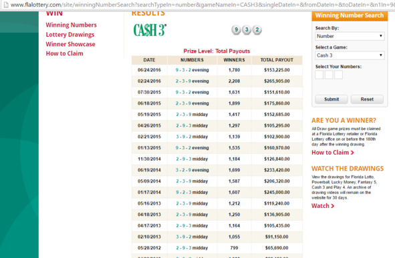Expand the Select a Game dropdown
This screenshot has height=258, width=395.
[x=350, y=55]
